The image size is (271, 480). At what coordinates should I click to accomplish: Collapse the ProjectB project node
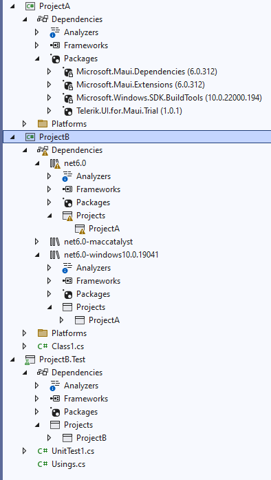point(12,138)
